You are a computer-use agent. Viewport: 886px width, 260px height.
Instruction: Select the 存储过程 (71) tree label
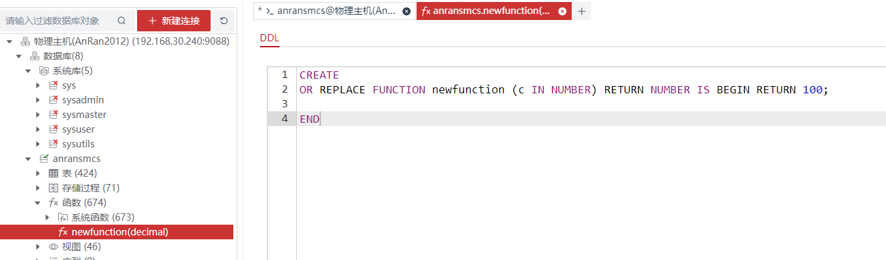pos(91,188)
